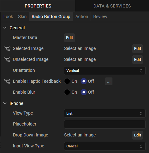Screen dimensions: 149x153
Task: Click fork icon beside Selected Image
Action: click(7, 49)
